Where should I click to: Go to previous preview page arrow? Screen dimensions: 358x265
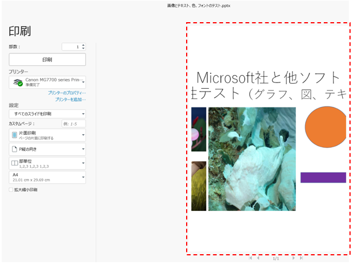click(258, 258)
